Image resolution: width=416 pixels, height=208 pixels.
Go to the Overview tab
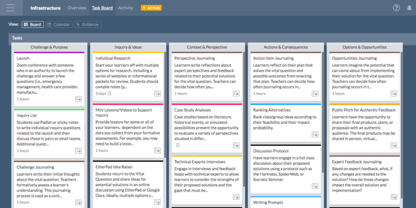(x=77, y=8)
